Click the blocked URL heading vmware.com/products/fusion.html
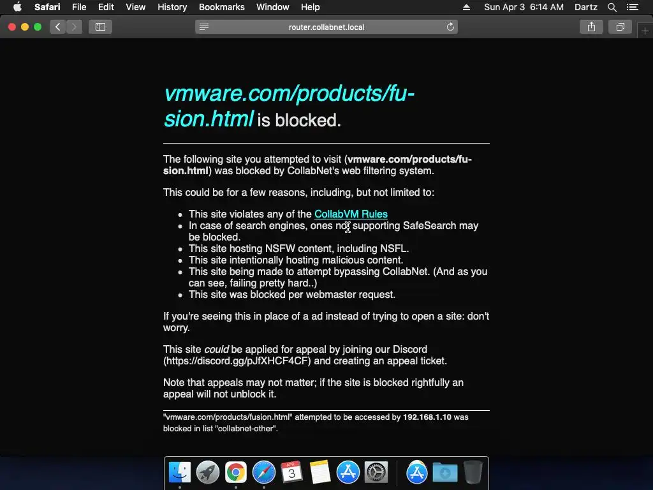 (289, 106)
